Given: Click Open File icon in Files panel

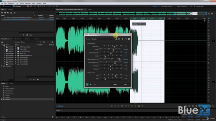Looking at the screenshot, I should tap(2, 13).
